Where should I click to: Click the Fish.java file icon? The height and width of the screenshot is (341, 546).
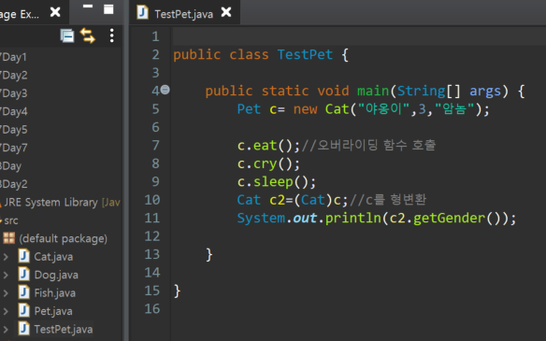coord(24,292)
